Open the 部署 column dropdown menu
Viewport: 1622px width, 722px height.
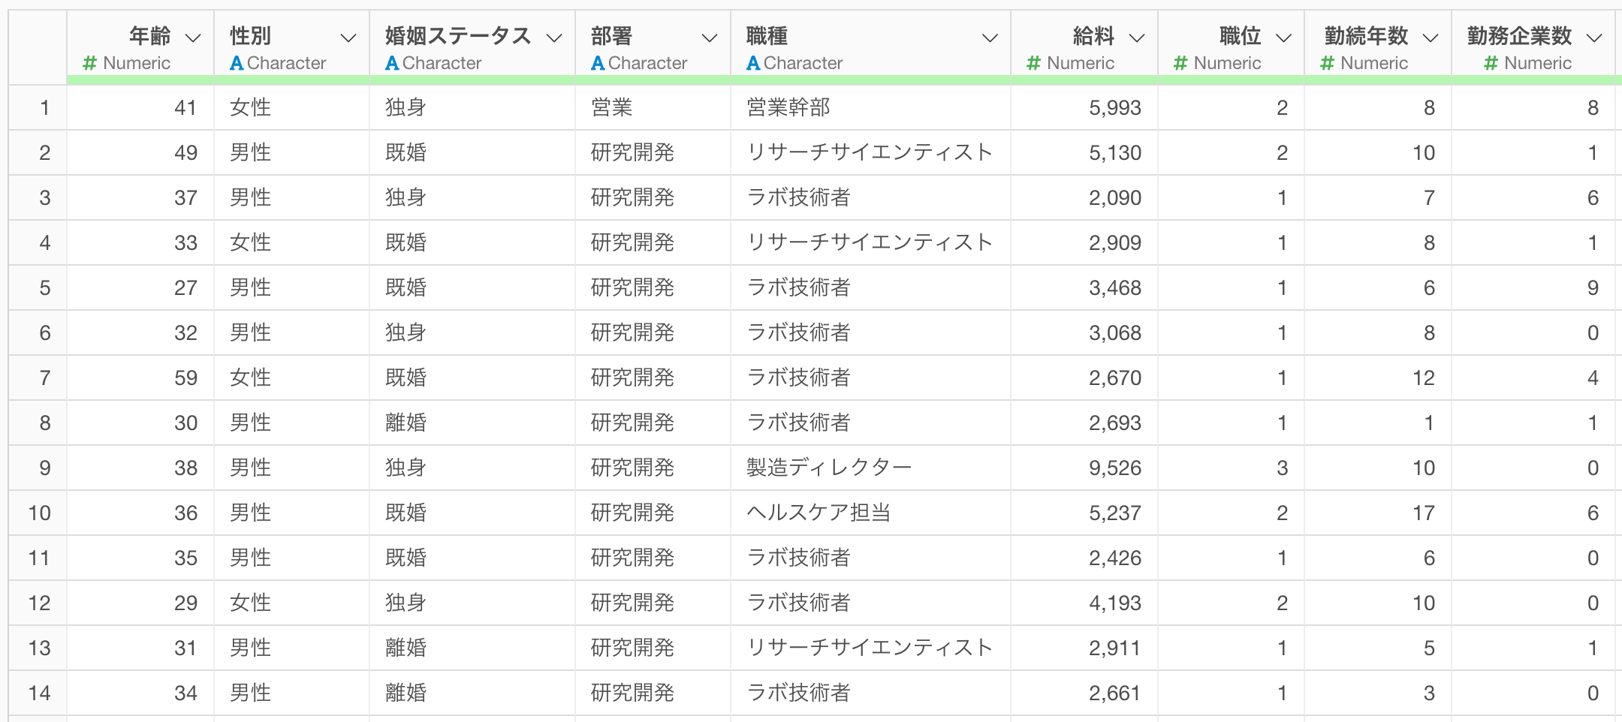(x=710, y=38)
